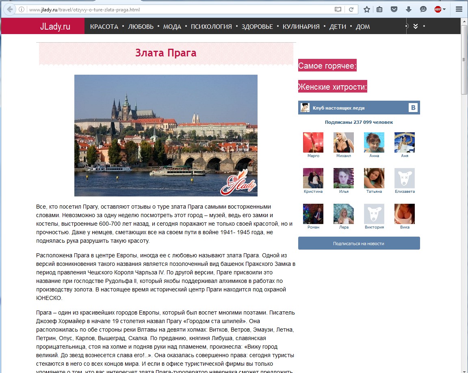Save page to Pocket icon
468x373 pixels.
coord(394,10)
